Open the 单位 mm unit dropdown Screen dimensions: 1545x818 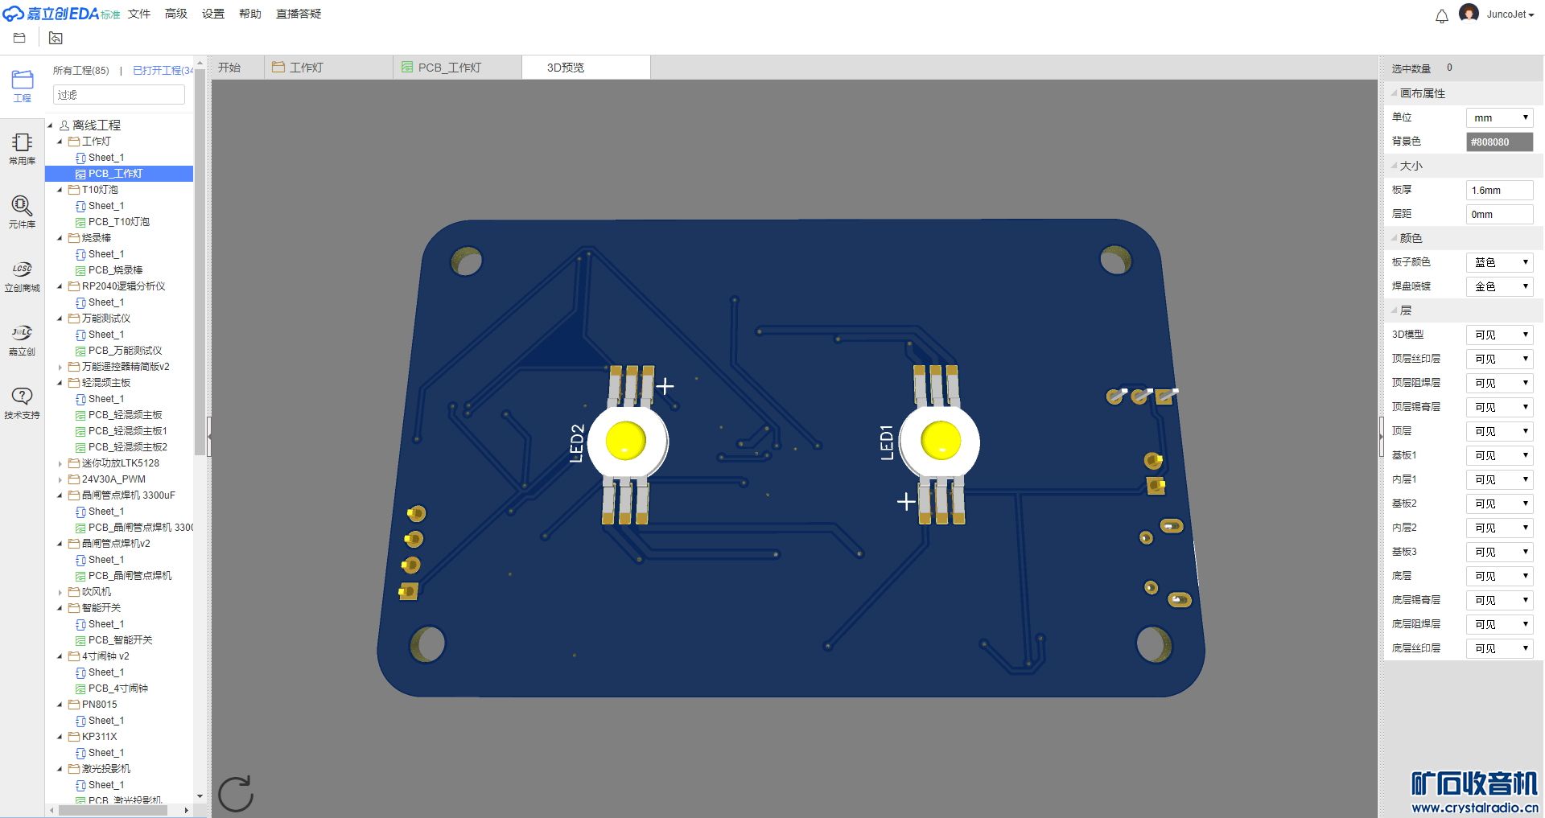pyautogui.click(x=1499, y=117)
